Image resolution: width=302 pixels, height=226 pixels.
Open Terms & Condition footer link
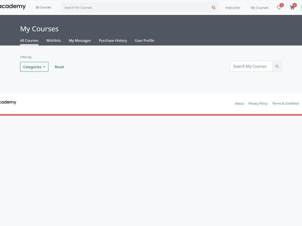click(286, 104)
